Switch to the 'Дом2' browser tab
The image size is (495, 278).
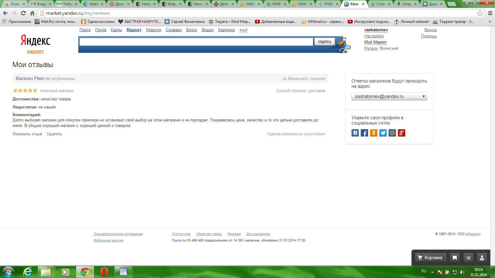pyautogui.click(x=119, y=4)
